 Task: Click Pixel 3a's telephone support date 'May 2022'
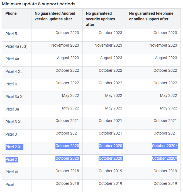[x=169, y=108]
